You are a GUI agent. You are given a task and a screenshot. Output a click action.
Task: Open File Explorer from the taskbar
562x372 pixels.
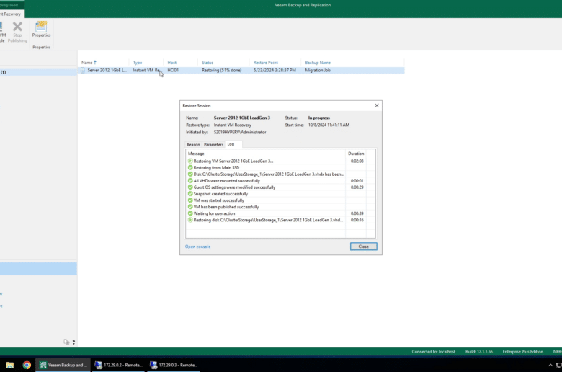pyautogui.click(x=9, y=365)
